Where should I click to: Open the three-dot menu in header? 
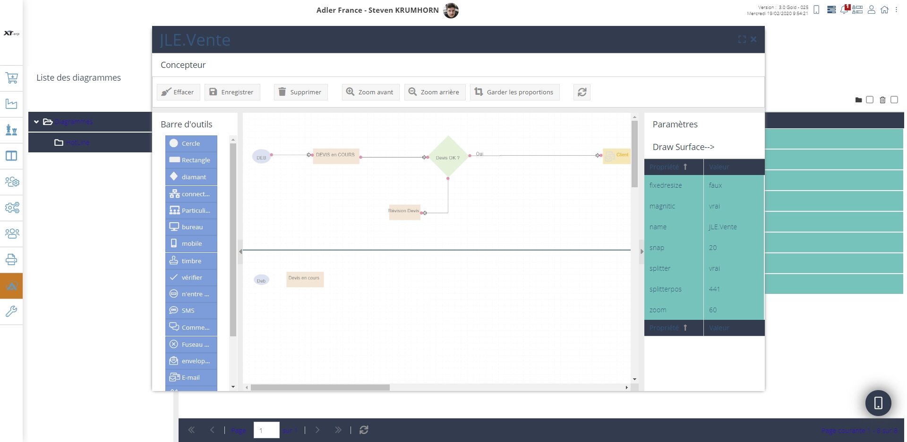pyautogui.click(x=896, y=9)
